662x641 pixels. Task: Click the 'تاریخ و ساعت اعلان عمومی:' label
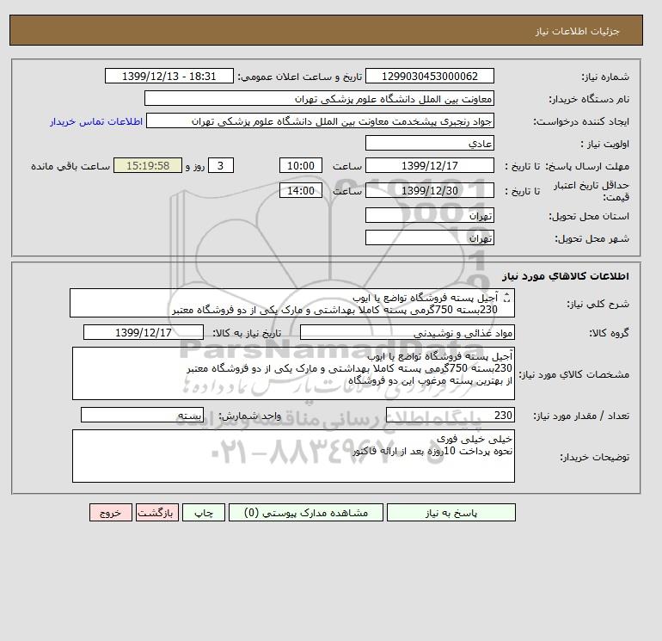[x=300, y=77]
